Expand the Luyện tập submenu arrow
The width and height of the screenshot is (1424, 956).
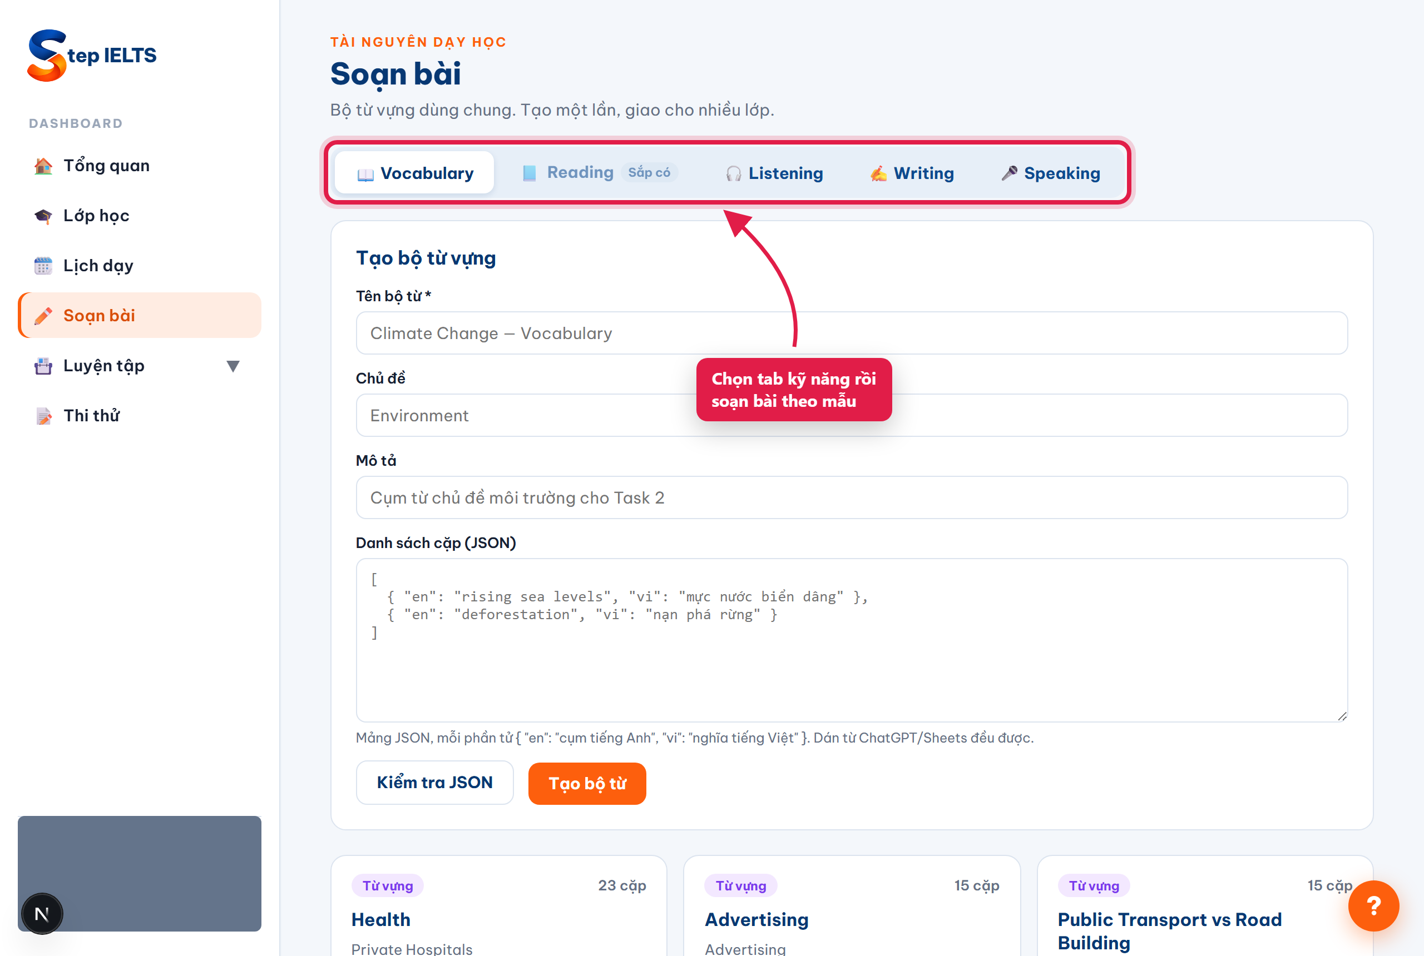pyautogui.click(x=233, y=366)
